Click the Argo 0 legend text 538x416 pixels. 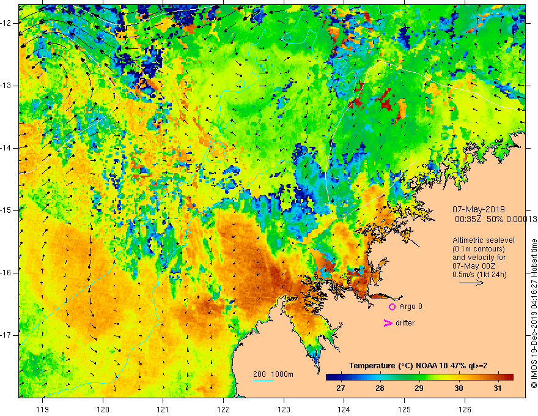click(411, 306)
